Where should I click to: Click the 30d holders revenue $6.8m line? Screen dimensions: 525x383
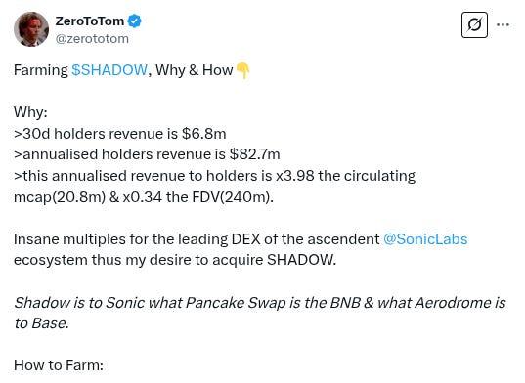coord(120,134)
